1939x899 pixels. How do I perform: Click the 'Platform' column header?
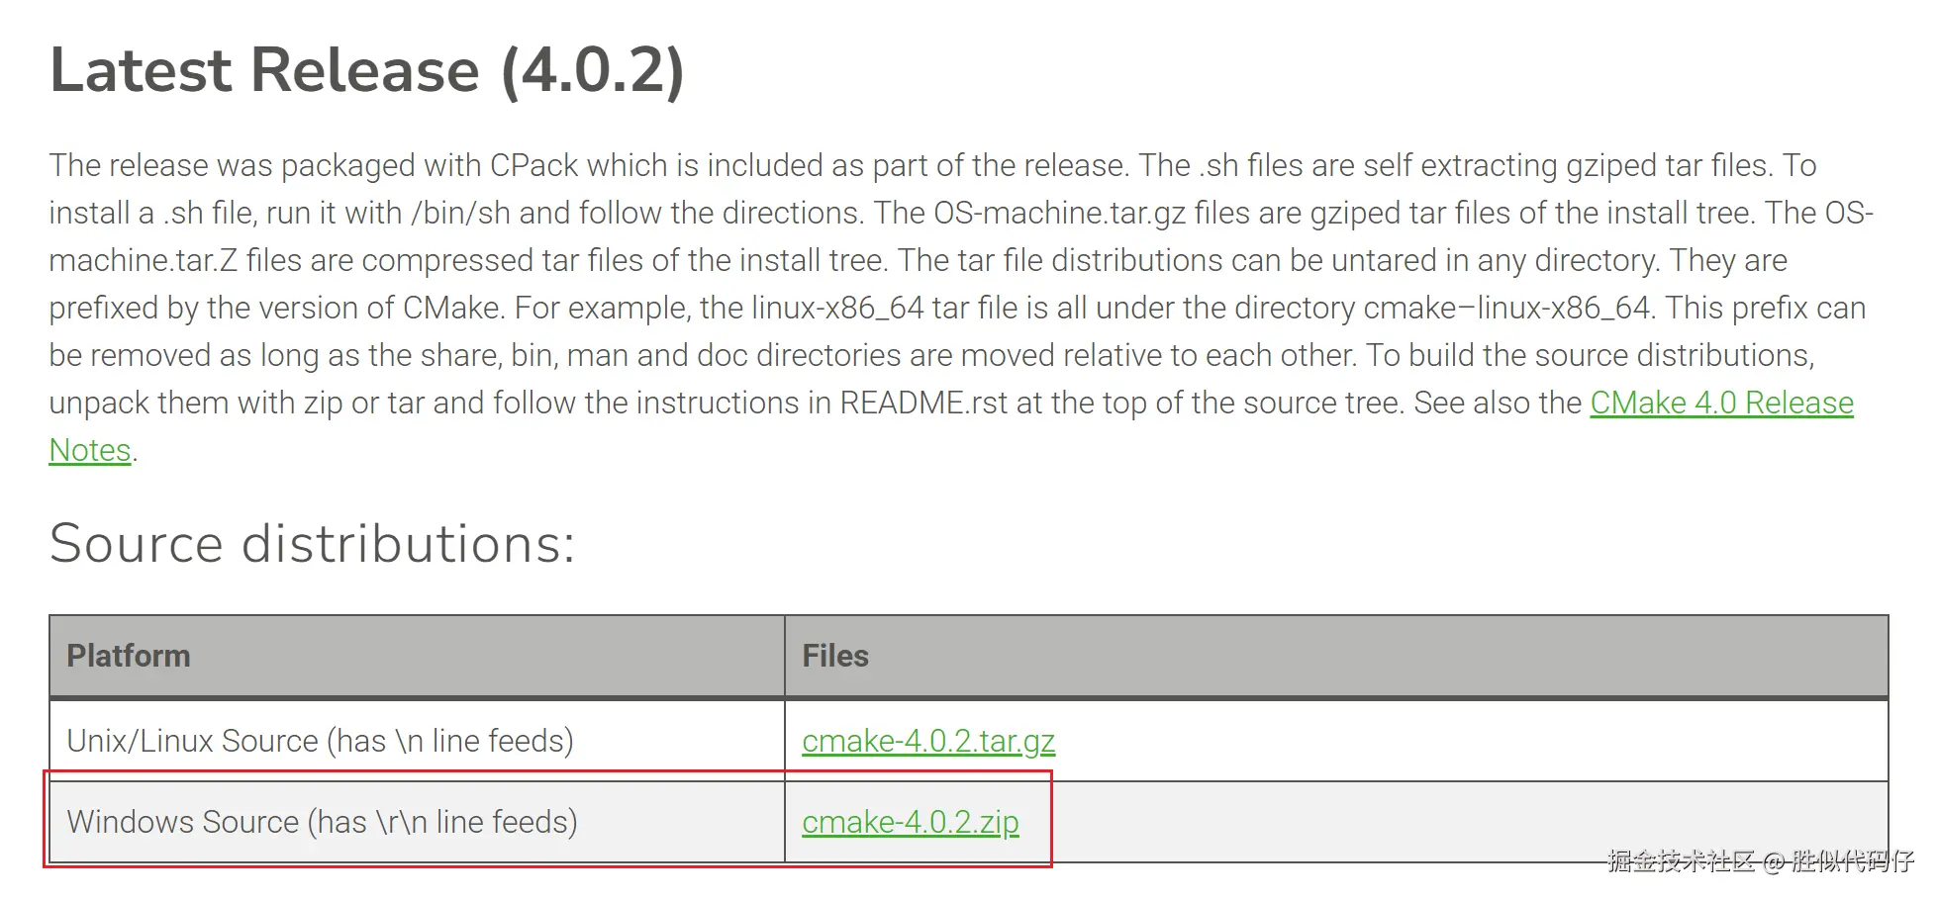[x=129, y=656]
